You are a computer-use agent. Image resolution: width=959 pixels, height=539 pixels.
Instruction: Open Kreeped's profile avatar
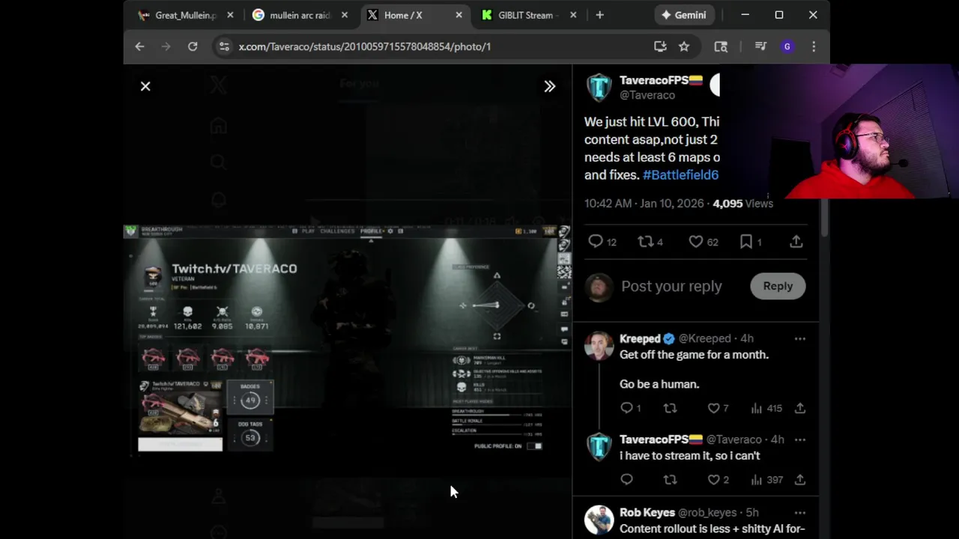click(x=599, y=346)
